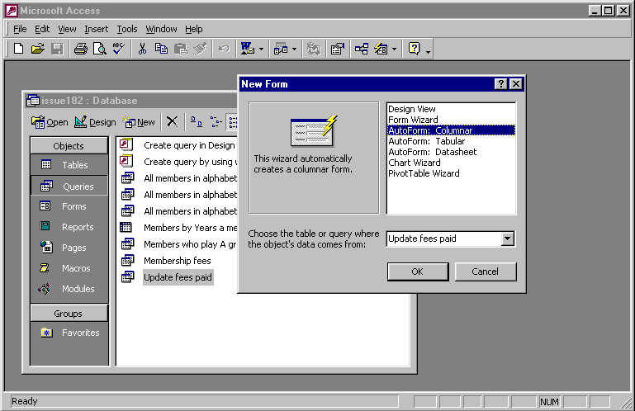Click the Groups header button

coord(69,314)
